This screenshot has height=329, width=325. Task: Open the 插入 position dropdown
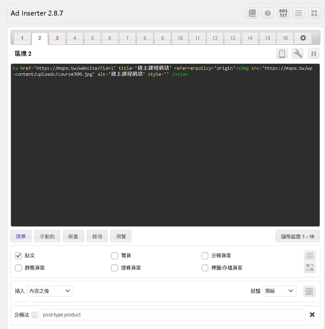50,291
